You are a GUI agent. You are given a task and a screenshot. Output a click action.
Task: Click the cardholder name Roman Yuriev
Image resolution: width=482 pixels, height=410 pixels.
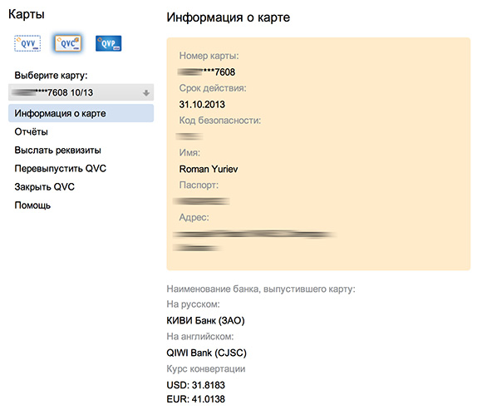pyautogui.click(x=209, y=169)
